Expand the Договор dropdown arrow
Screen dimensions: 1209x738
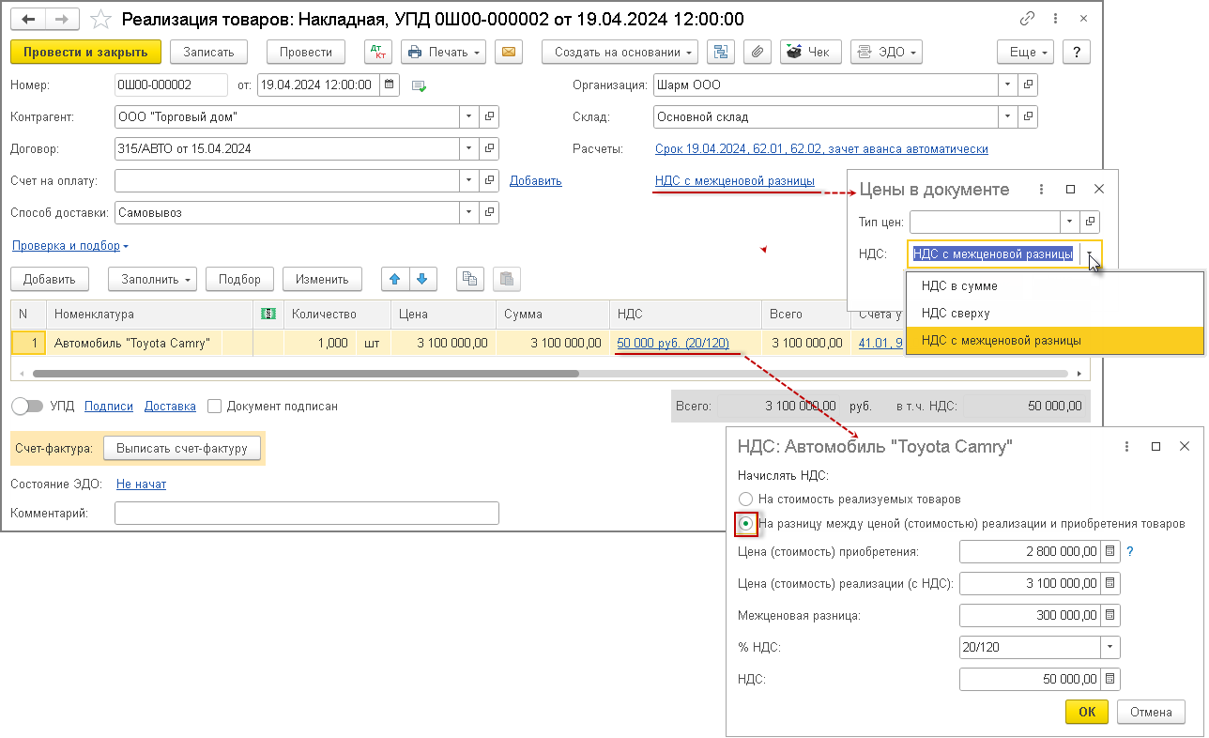[x=469, y=148]
